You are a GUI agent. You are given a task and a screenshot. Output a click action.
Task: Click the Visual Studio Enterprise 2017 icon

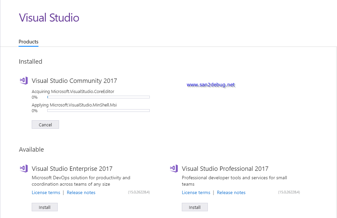23,168
